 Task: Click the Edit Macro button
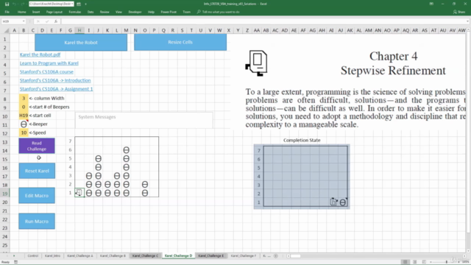37,196
